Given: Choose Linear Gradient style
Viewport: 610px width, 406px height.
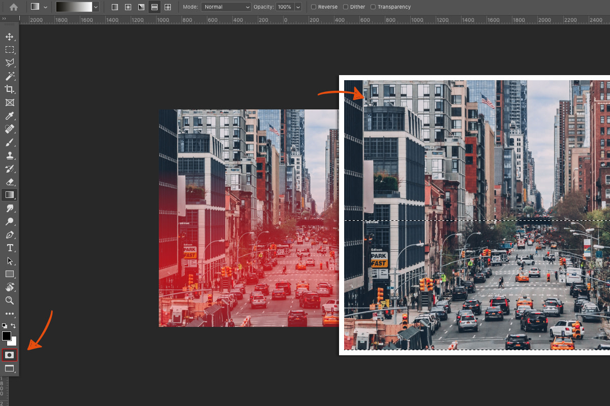Looking at the screenshot, I should (x=114, y=7).
